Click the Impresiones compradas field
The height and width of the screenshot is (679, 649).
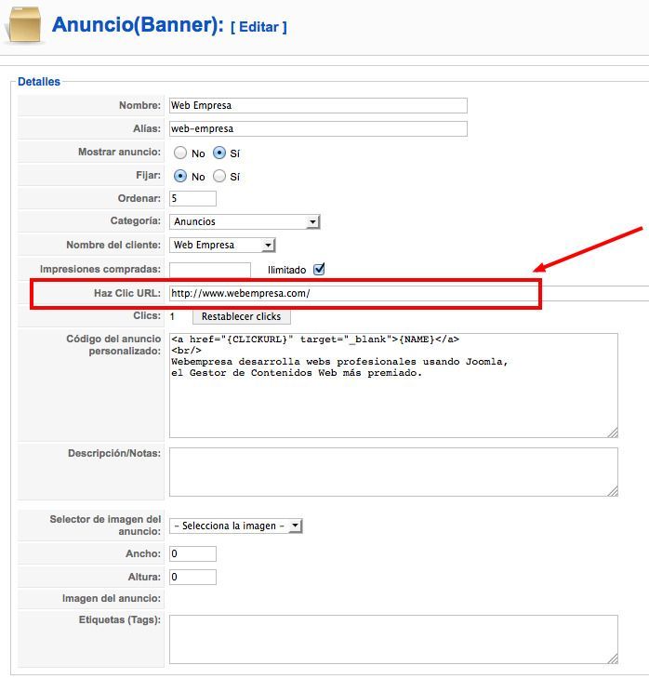point(210,270)
